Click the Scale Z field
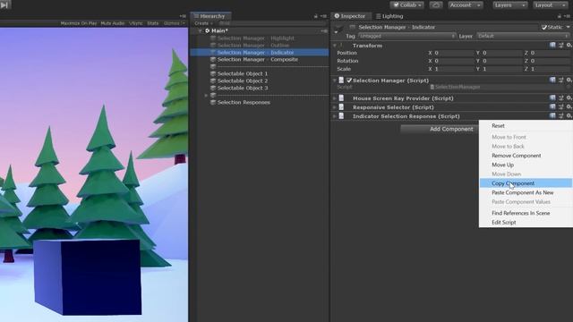This screenshot has height=322, width=573. 550,69
